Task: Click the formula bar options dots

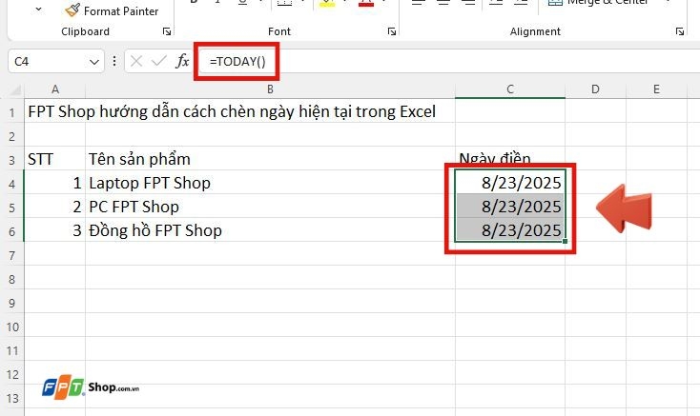Action: point(114,61)
